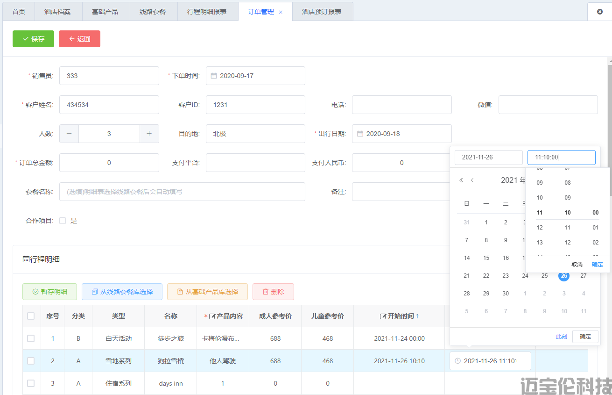Click blue 确定 in the time picker

point(598,265)
